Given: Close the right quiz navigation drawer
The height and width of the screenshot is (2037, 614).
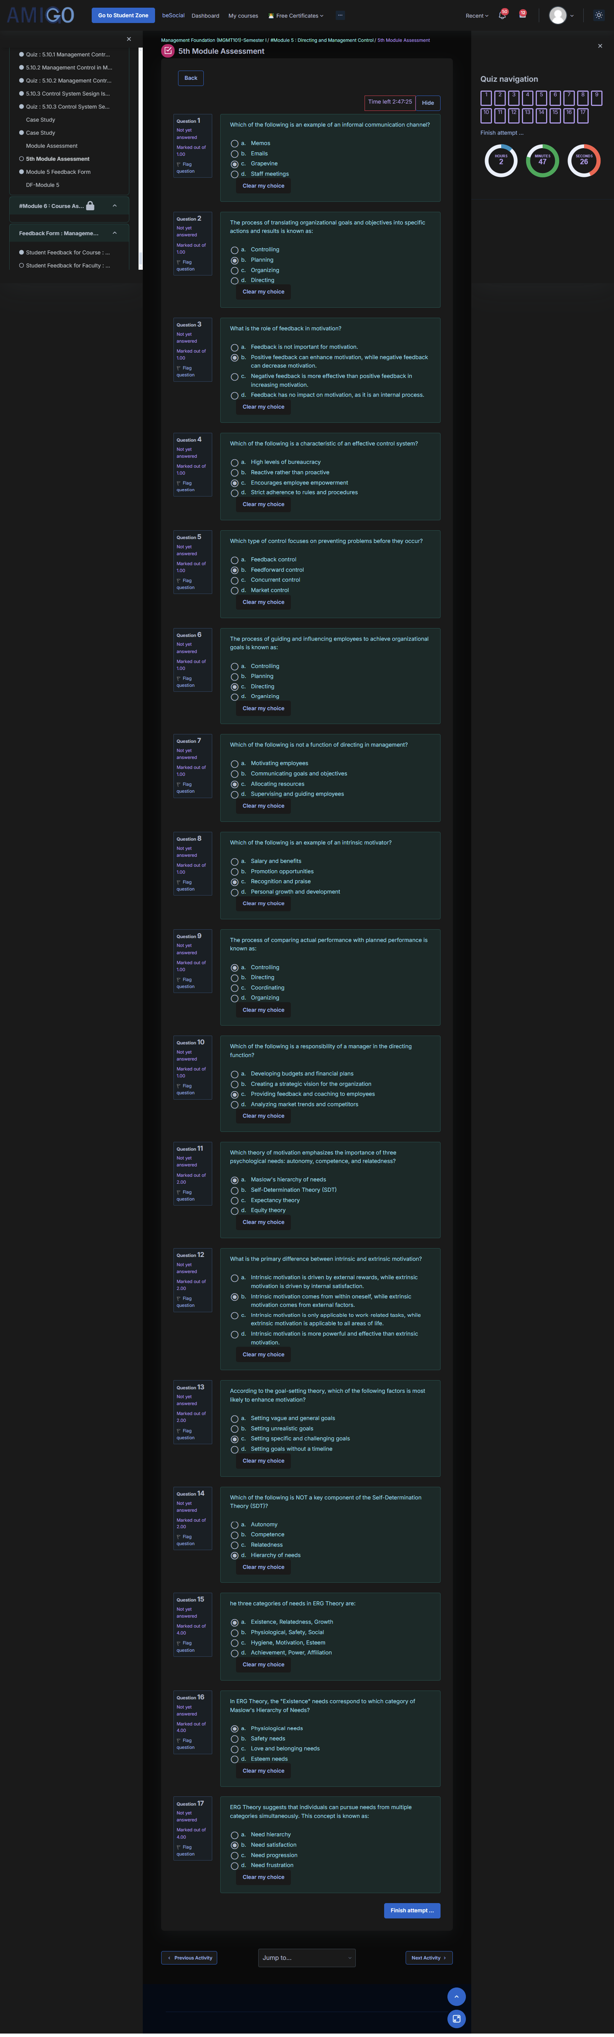Looking at the screenshot, I should pyautogui.click(x=600, y=46).
